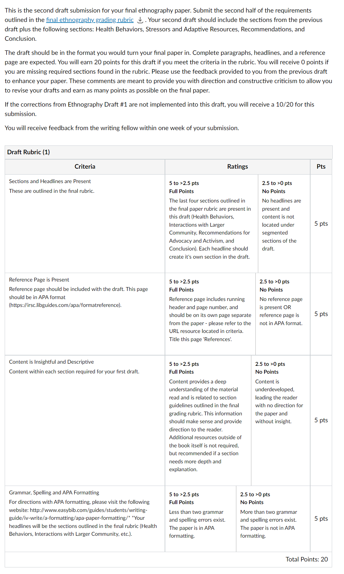Choose Full Points rating for Reference Page
Viewport: 344px width, 574px height.
pyautogui.click(x=210, y=314)
